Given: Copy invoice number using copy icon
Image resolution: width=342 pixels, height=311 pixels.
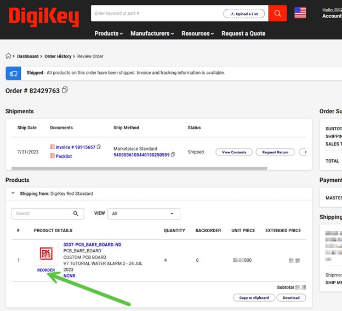Looking at the screenshot, I should point(99,147).
